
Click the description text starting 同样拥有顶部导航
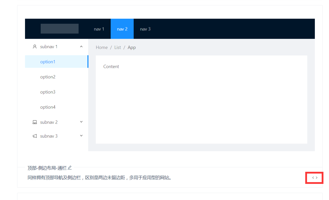[x=100, y=178]
